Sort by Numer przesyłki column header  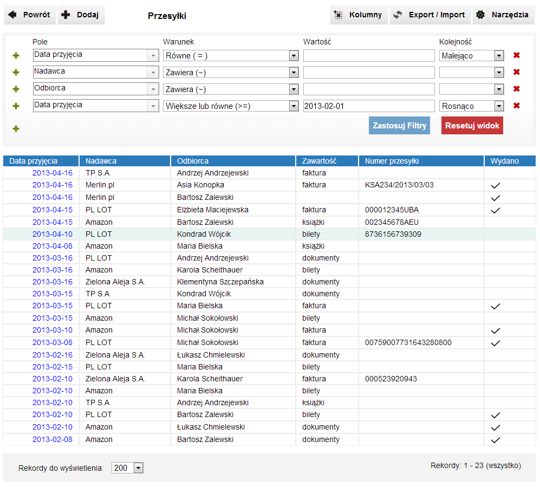pyautogui.click(x=392, y=161)
